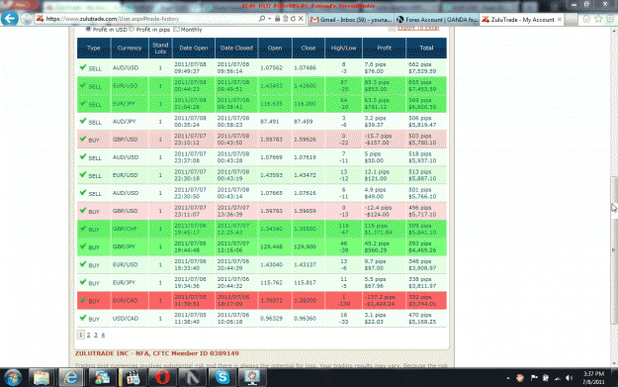Sort by the Currency column header
Image resolution: width=618 pixels, height=387 pixels.
click(130, 48)
